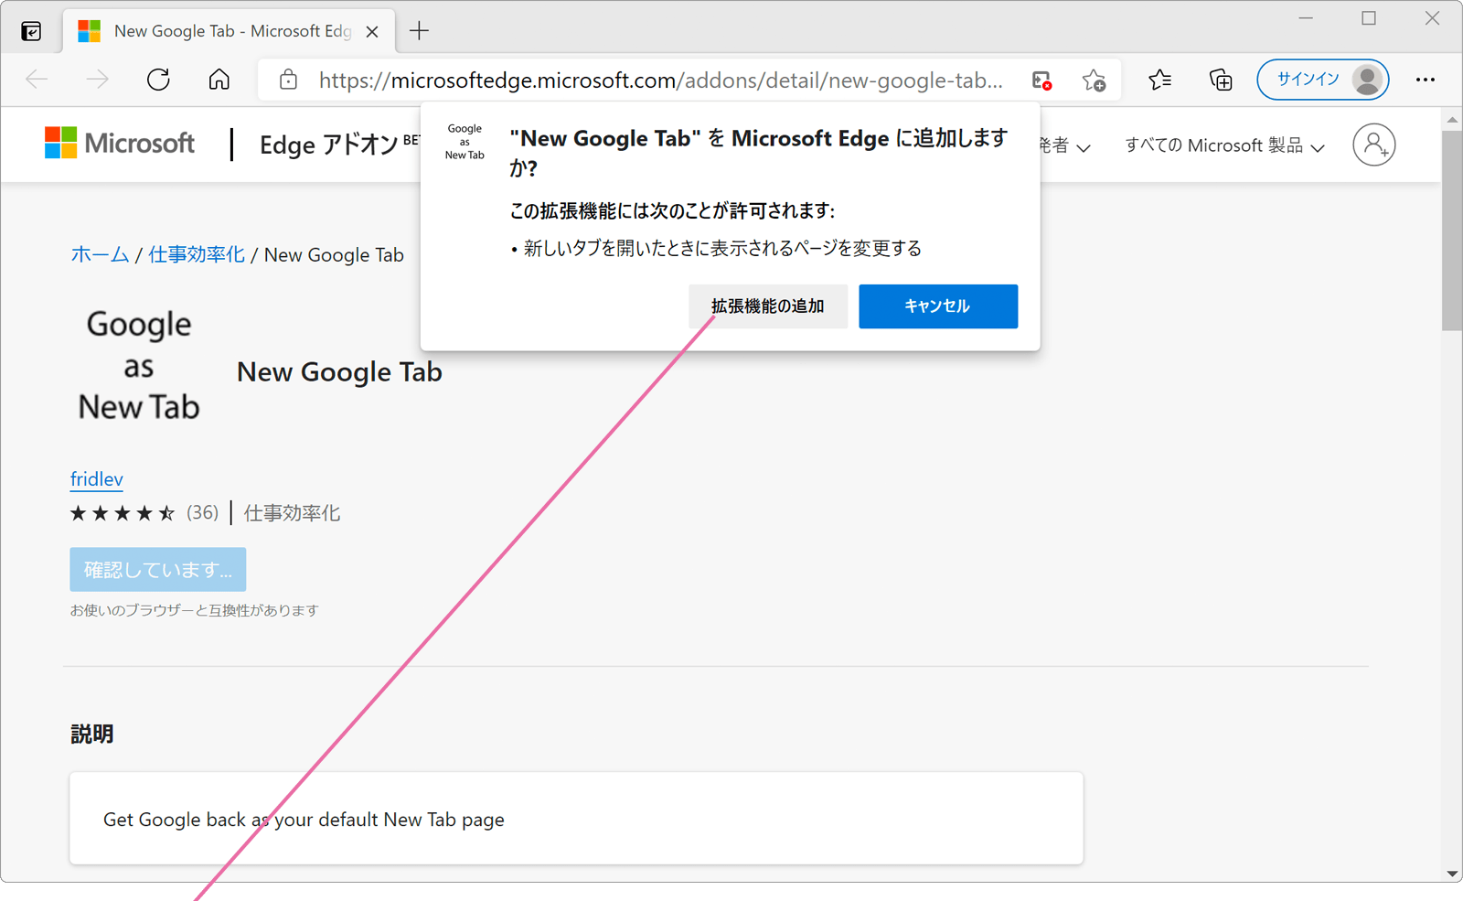Screen dimensions: 1463x901
Task: Maximize the Edge window
Action: pyautogui.click(x=1369, y=18)
